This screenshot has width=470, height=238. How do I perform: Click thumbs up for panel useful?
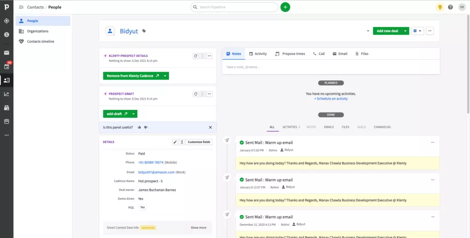(x=140, y=127)
